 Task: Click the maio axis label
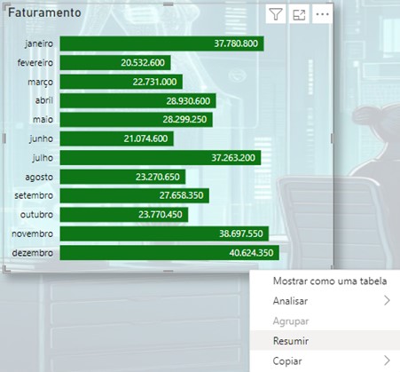(43, 120)
